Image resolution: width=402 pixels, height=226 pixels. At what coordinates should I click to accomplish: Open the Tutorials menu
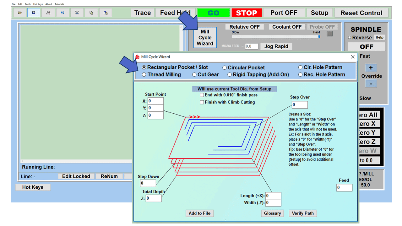59,4
